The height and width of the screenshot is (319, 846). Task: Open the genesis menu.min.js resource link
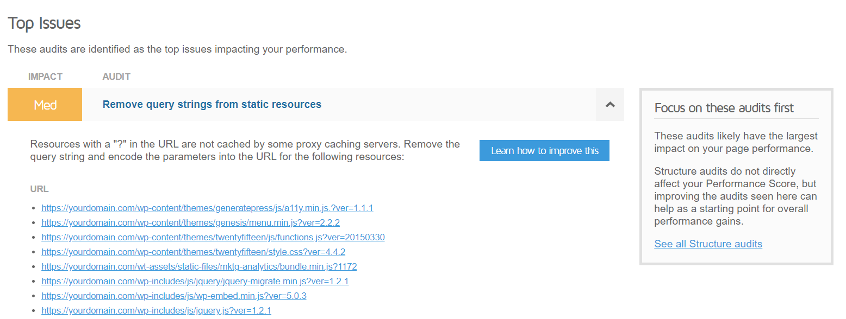(x=190, y=222)
